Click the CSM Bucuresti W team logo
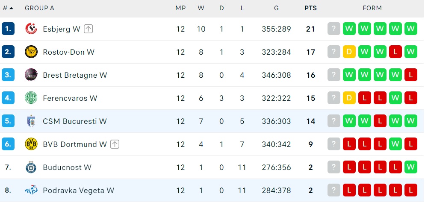 pyautogui.click(x=31, y=121)
